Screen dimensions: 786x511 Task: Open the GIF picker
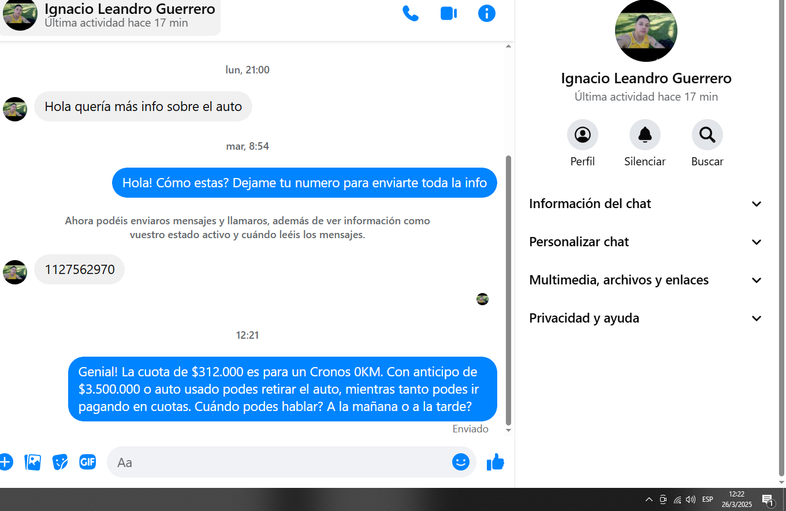[x=88, y=462]
